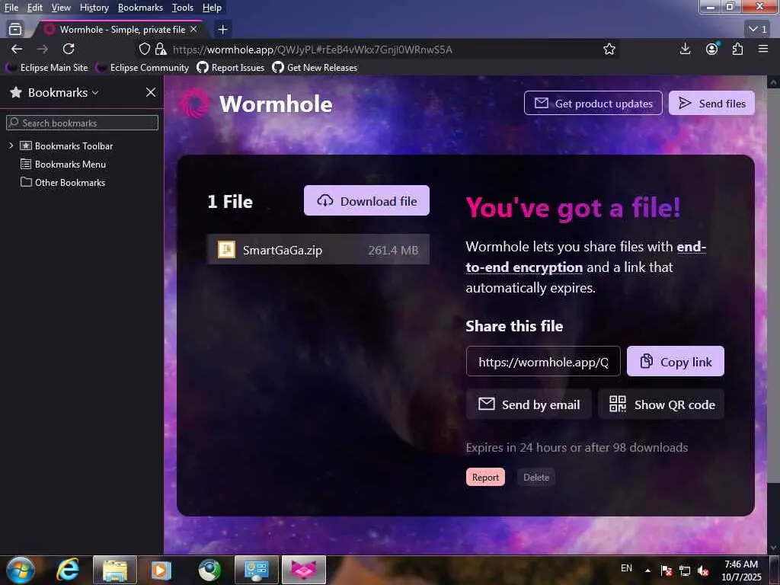Expand the Bookmarks Toolbar folder
Viewport: 780px width, 585px height.
[x=11, y=145]
